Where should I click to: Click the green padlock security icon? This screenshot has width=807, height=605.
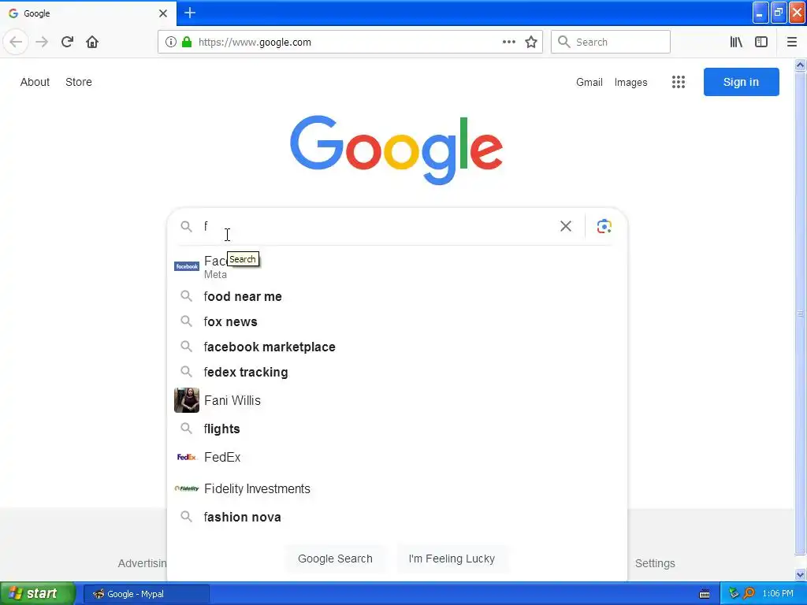point(187,43)
